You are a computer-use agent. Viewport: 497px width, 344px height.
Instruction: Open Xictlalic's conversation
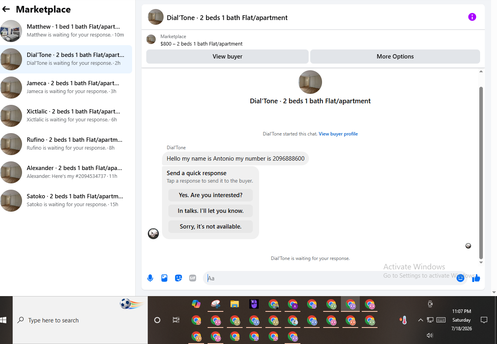(x=66, y=116)
